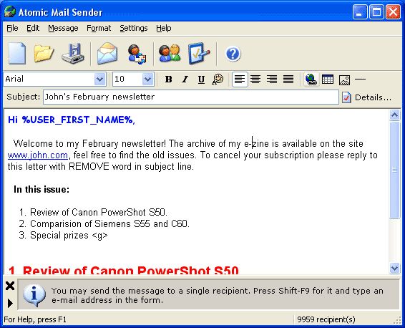Open the yellow folder icon
The height and width of the screenshot is (328, 405).
(44, 54)
